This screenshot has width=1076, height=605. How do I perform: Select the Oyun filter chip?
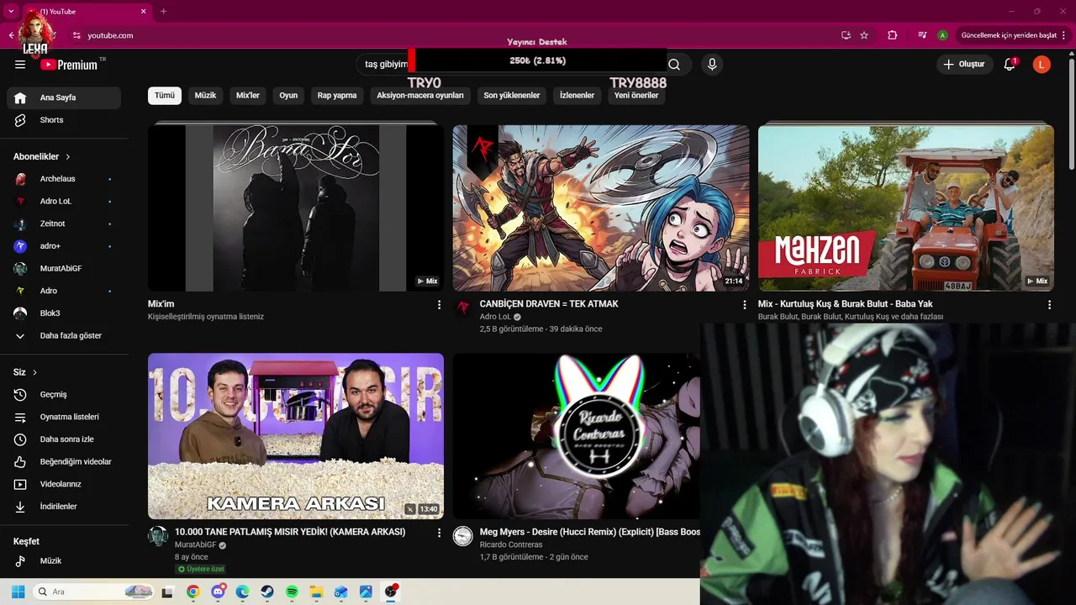click(x=288, y=96)
